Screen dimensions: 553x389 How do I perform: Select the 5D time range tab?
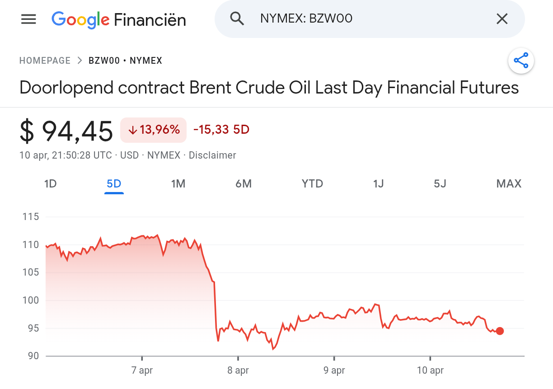tap(114, 184)
